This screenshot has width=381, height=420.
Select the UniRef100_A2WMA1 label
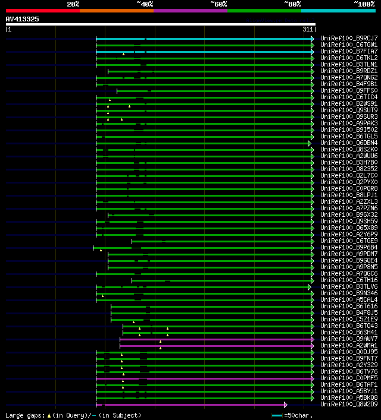click(349, 345)
